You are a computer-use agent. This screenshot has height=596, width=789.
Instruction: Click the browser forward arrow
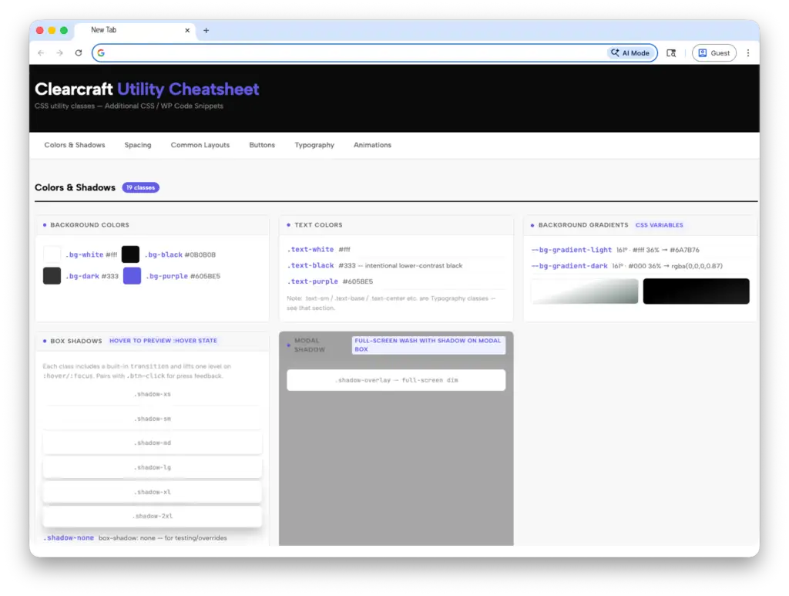click(x=59, y=53)
